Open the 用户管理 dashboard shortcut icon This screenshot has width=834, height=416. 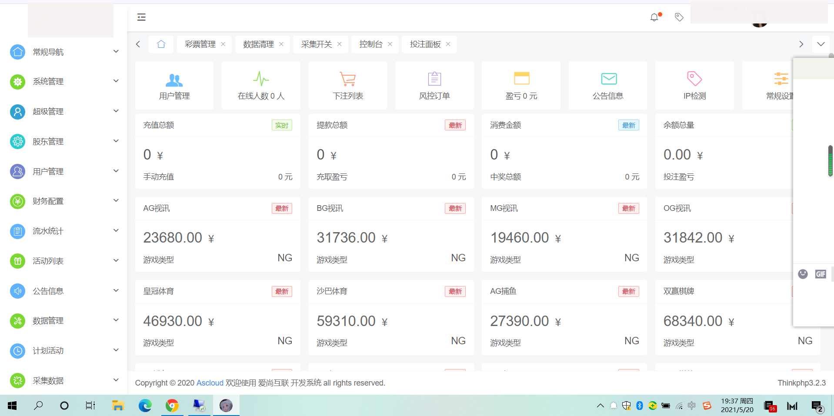(174, 80)
